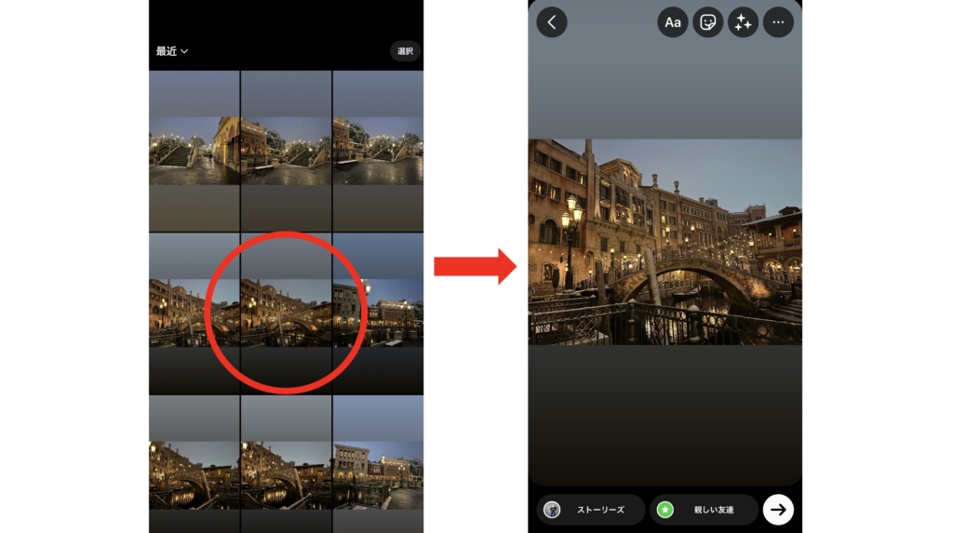This screenshot has width=953, height=533.
Task: Tap the white send arrow button
Action: click(x=778, y=510)
